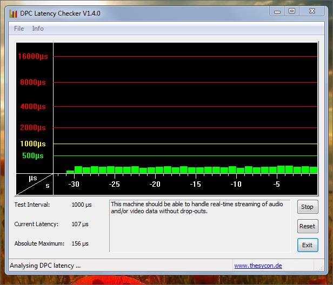This screenshot has height=285, width=333.
Task: Click the -15 time axis label
Action: (x=196, y=184)
